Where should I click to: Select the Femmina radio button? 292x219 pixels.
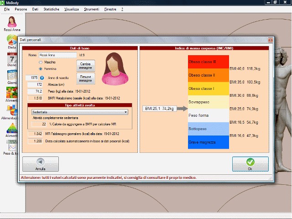[x=41, y=68]
